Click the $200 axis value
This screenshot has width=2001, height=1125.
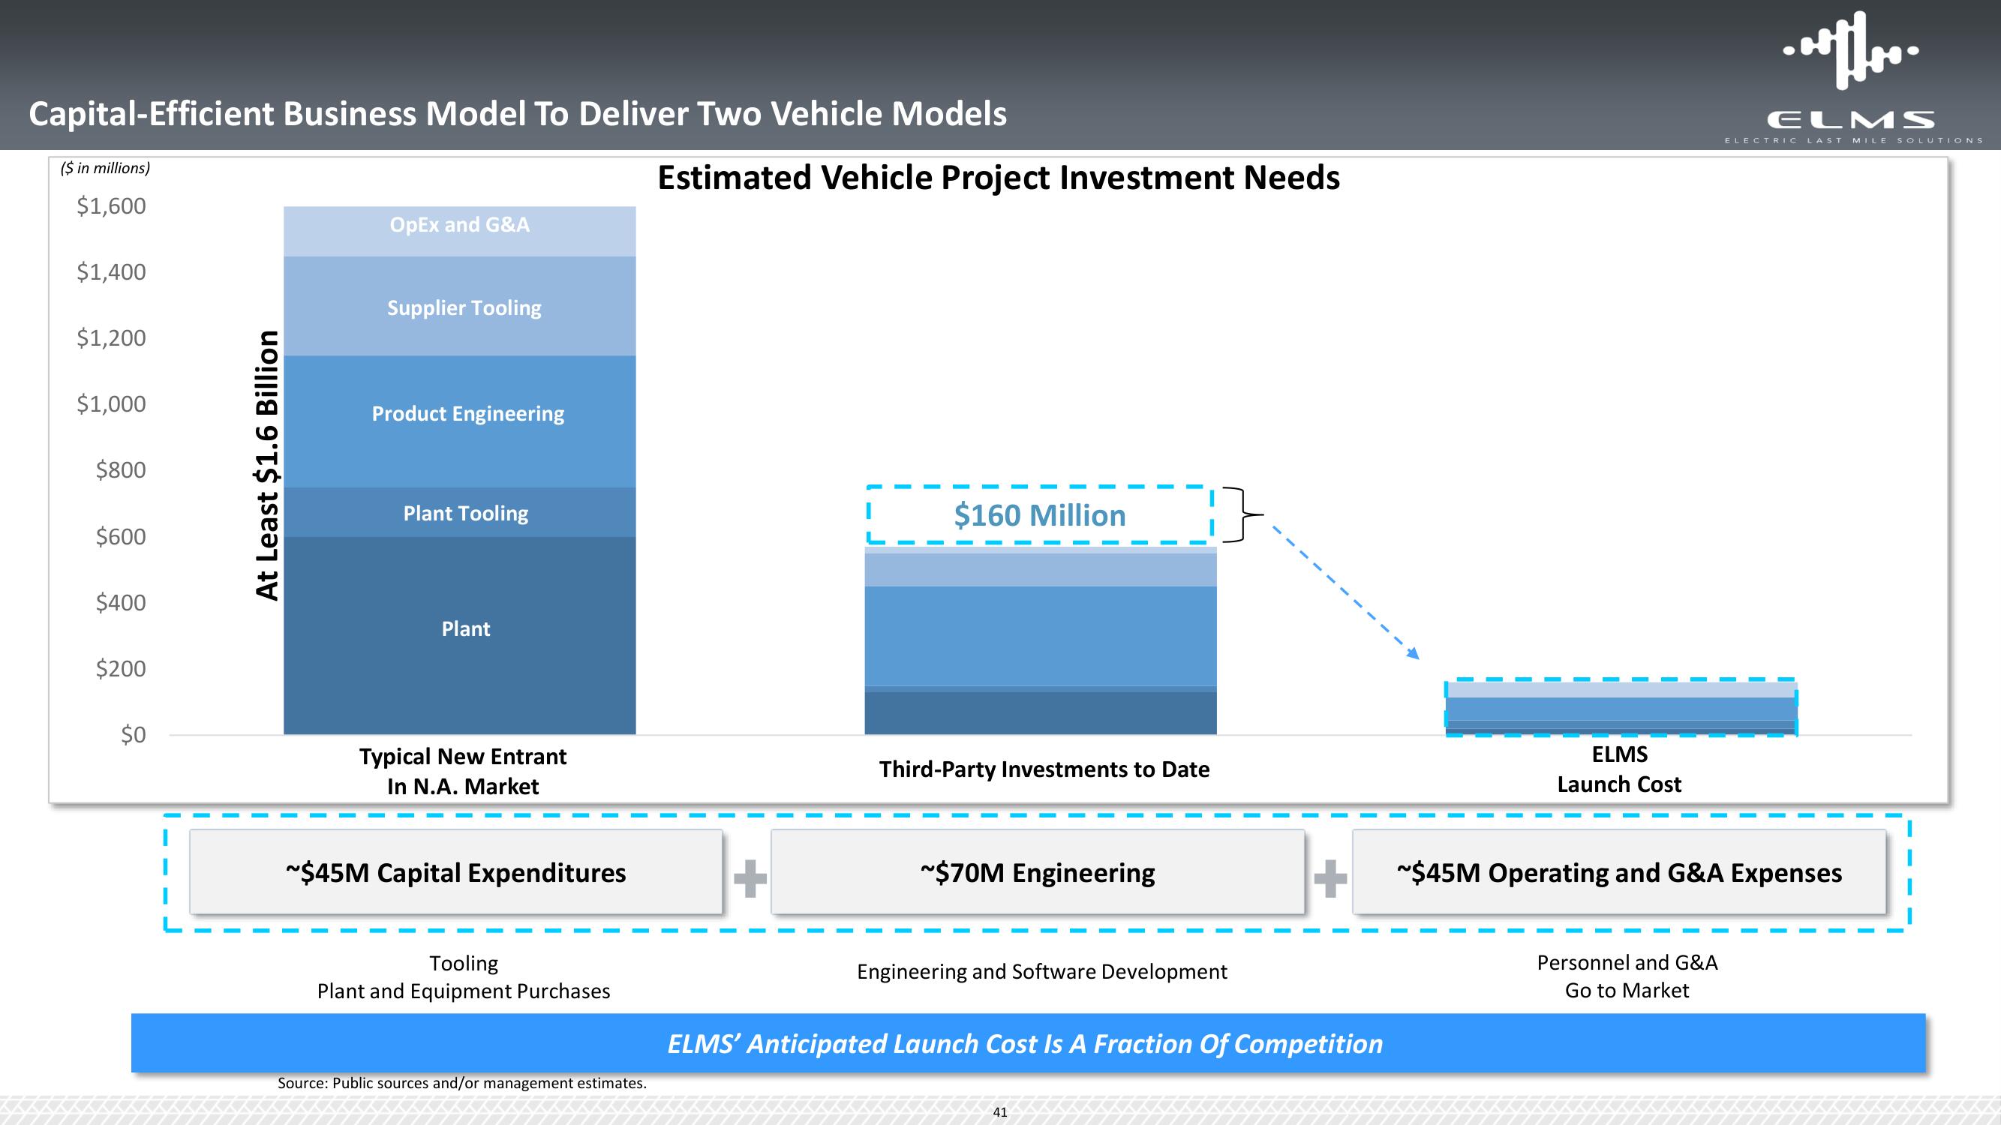(x=120, y=668)
